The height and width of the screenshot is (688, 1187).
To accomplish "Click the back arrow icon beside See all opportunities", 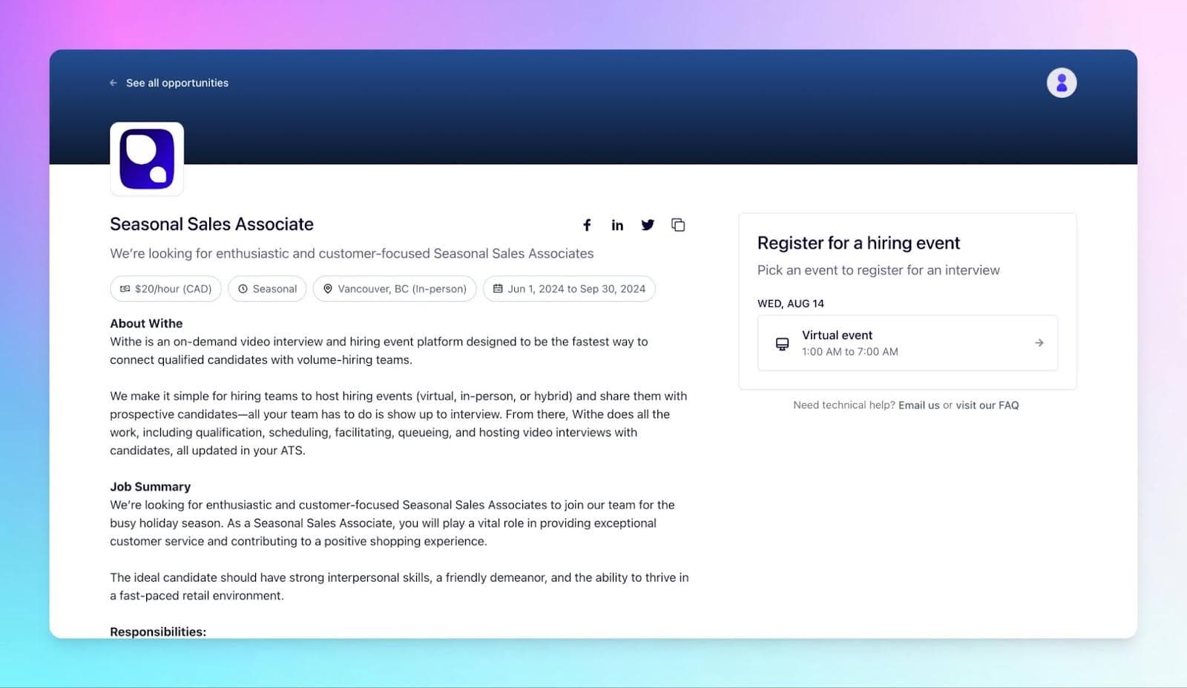I will [114, 83].
